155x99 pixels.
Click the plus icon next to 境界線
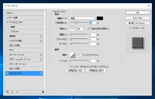click(x=41, y=36)
